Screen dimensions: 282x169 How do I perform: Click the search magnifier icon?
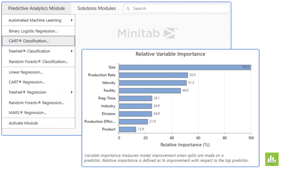(x=128, y=9)
